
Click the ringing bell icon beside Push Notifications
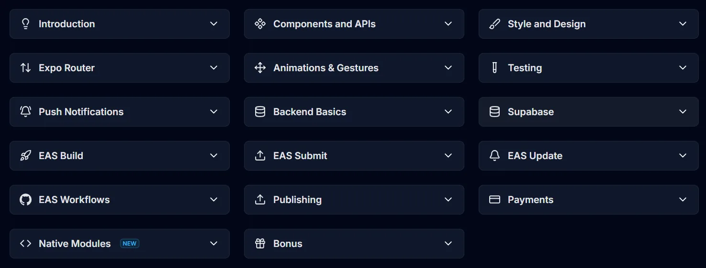[x=25, y=112]
